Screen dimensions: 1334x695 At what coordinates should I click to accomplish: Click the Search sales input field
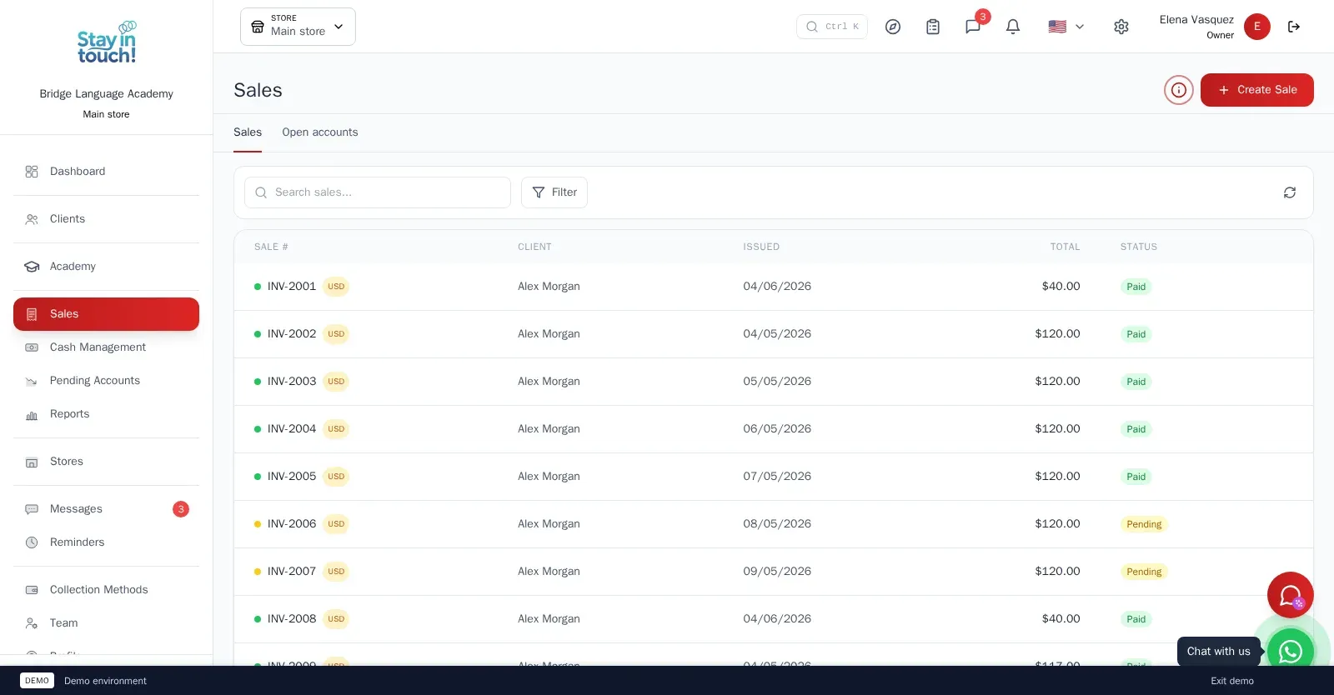[x=378, y=192]
